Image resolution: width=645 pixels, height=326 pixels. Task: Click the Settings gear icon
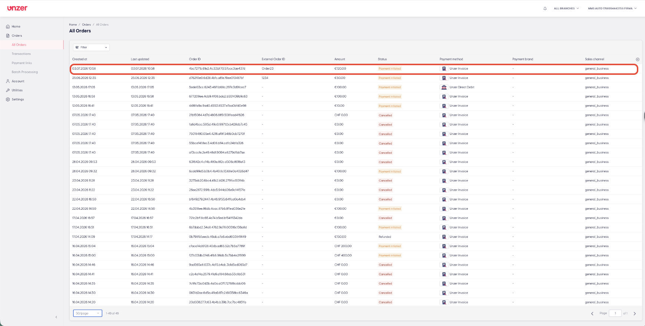pos(8,99)
